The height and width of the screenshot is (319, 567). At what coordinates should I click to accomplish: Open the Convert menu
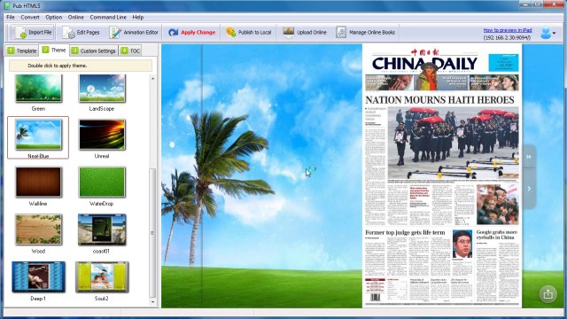coord(30,17)
